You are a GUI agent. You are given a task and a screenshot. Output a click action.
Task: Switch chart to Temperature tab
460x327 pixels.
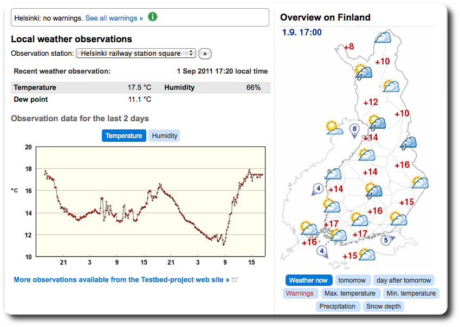[124, 136]
